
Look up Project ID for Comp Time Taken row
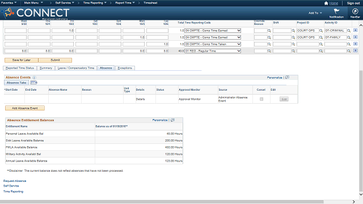coord(321,44)
